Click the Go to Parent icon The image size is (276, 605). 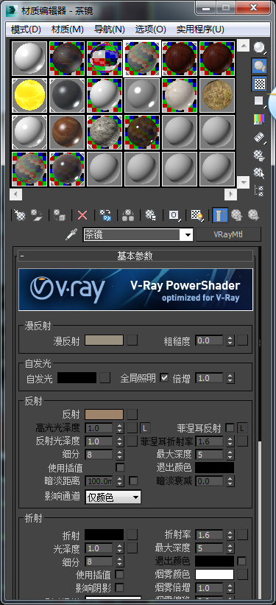pos(237,215)
